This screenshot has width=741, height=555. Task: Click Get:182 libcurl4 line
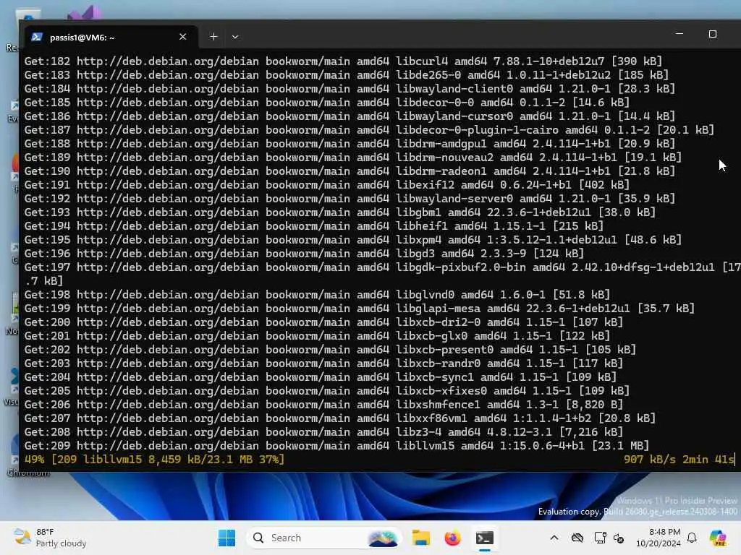pyautogui.click(x=343, y=61)
